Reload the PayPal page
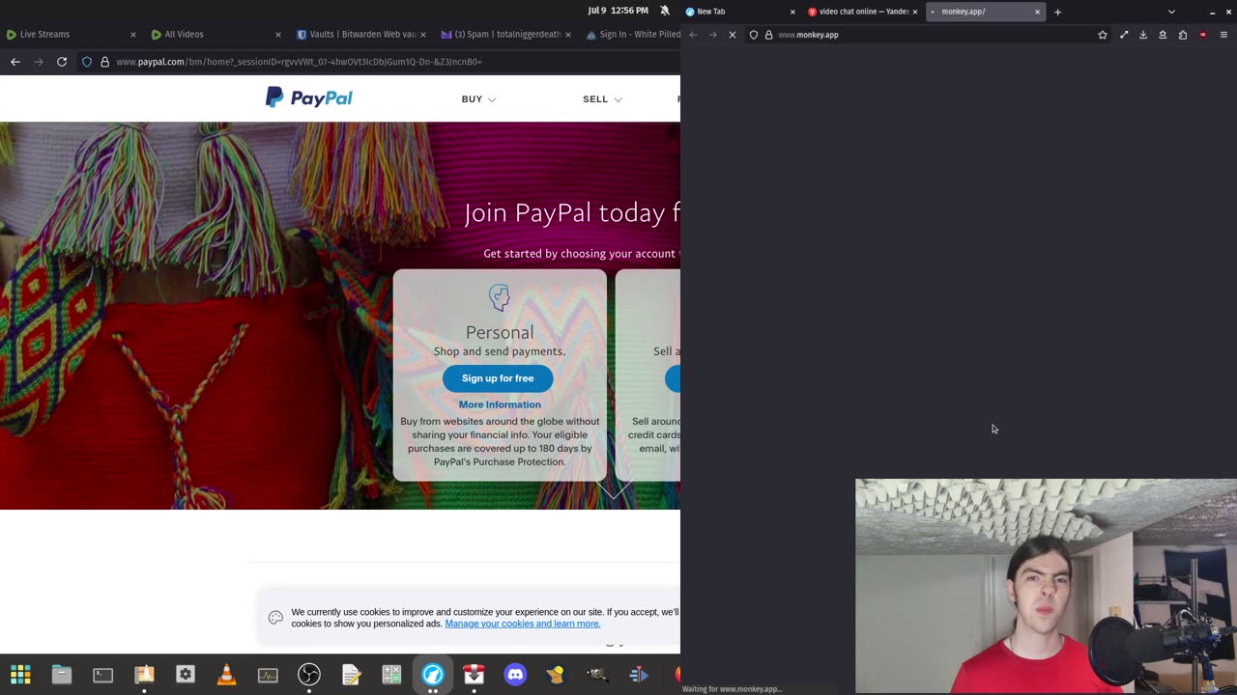This screenshot has width=1237, height=695. pyautogui.click(x=62, y=62)
